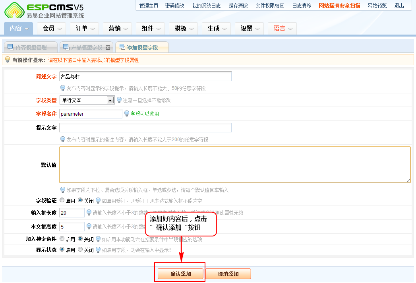Switch to the 内容模型管理 tab
416x283 pixels.
click(31, 47)
